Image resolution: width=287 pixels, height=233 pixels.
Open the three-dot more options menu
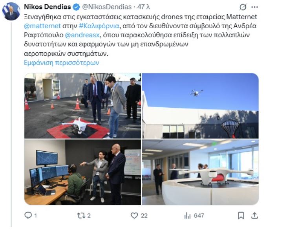[x=254, y=7]
